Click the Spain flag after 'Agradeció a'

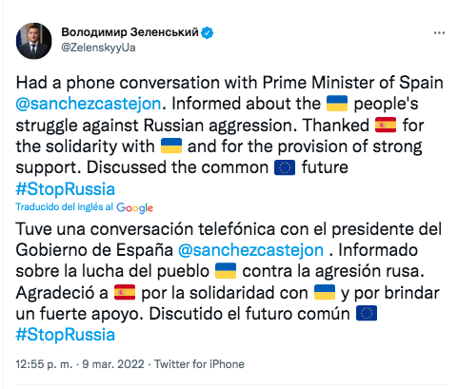[x=125, y=292]
